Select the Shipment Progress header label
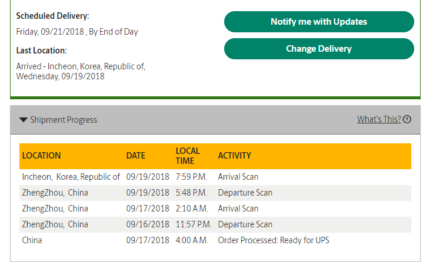This screenshot has height=262, width=423. click(64, 120)
